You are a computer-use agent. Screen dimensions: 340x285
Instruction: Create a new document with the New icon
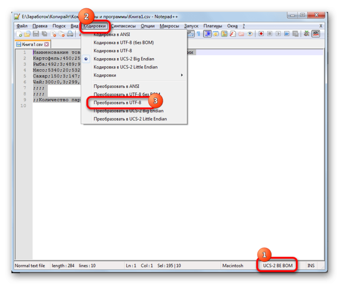pos(19,34)
